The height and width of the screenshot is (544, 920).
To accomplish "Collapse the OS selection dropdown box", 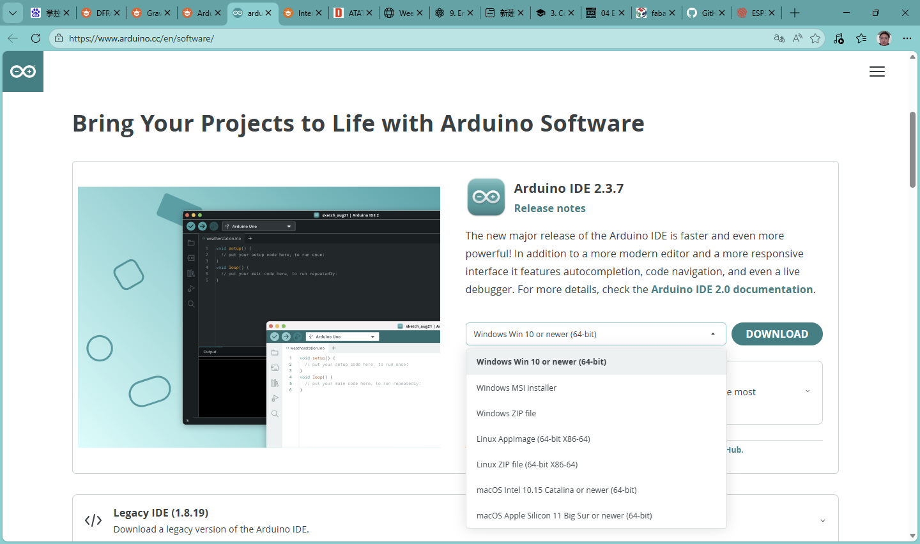I will [595, 334].
